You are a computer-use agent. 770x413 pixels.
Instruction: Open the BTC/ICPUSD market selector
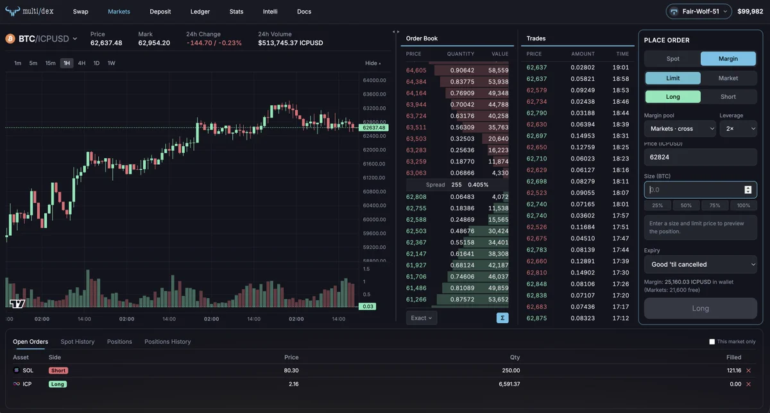41,38
